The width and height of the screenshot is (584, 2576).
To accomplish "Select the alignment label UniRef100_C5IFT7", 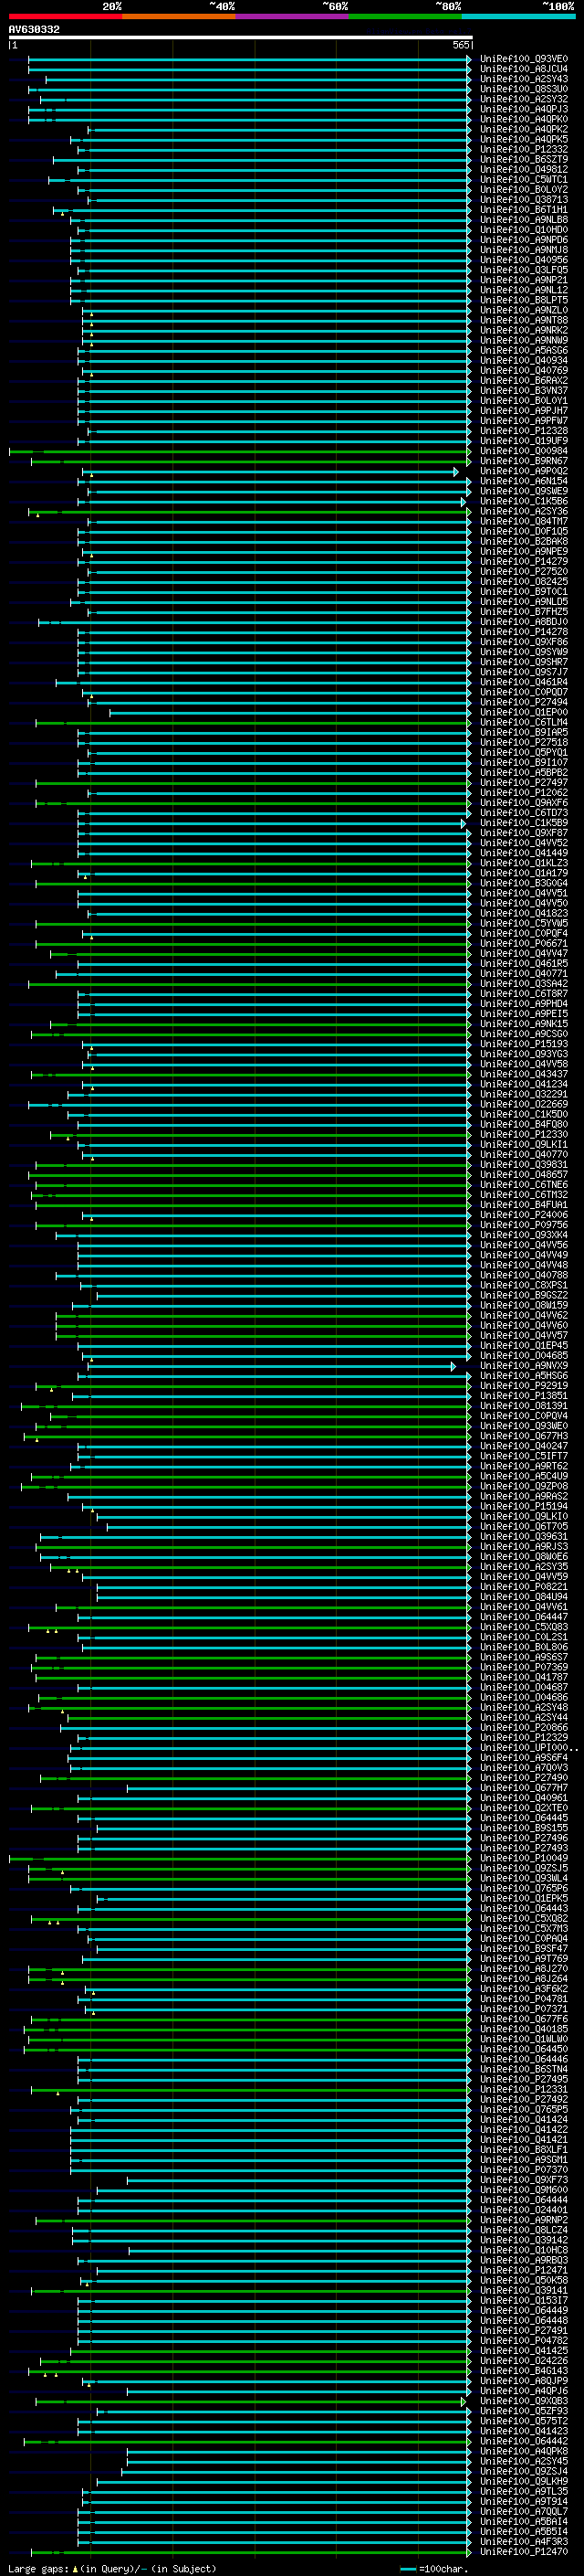I will [x=524, y=1456].
